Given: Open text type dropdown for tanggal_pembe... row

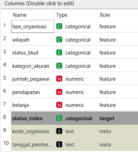Looking at the screenshot, I should (x=76, y=144).
